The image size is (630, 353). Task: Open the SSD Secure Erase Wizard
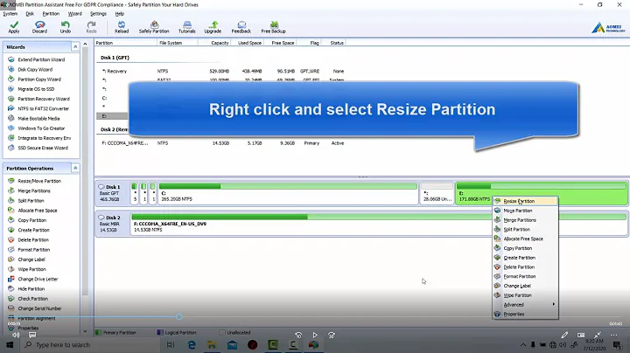[x=38, y=148]
